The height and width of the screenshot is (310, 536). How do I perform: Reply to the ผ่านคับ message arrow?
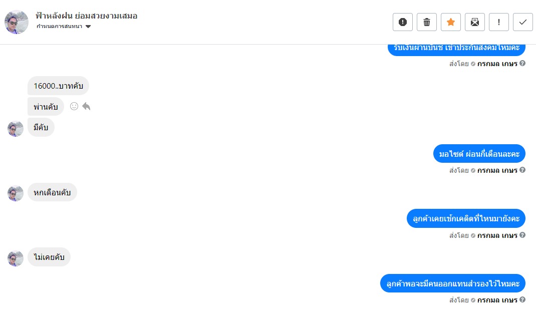[x=86, y=106]
